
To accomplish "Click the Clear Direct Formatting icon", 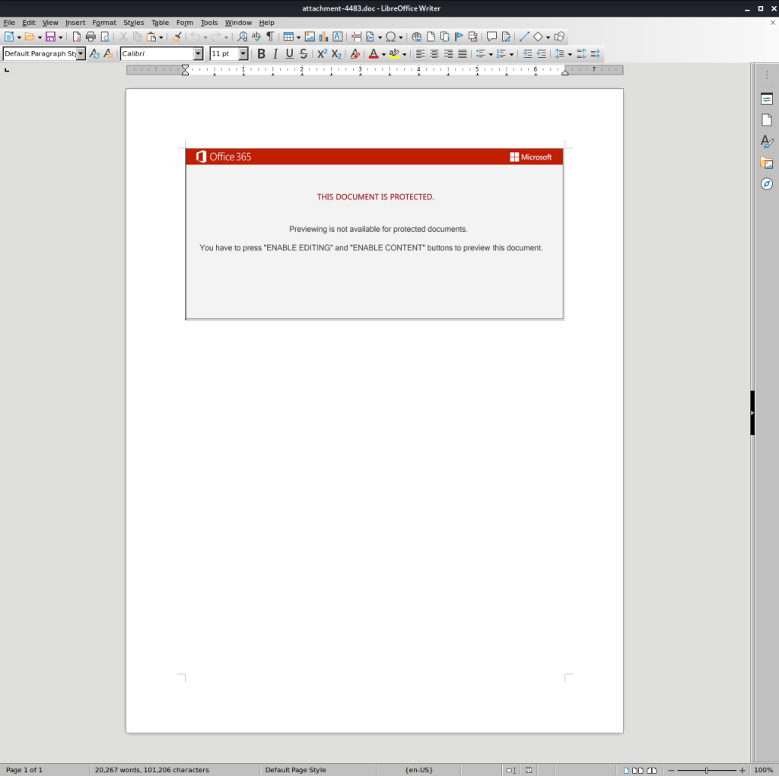I will (x=355, y=54).
